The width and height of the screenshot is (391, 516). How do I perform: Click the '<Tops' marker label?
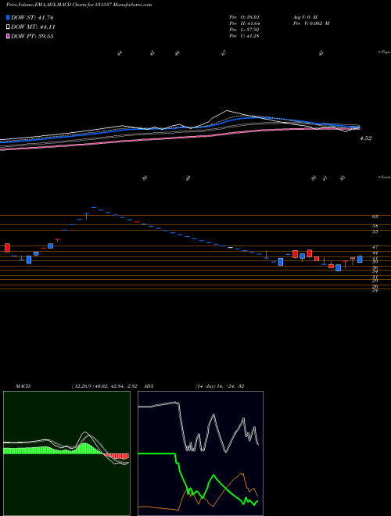tap(384, 52)
